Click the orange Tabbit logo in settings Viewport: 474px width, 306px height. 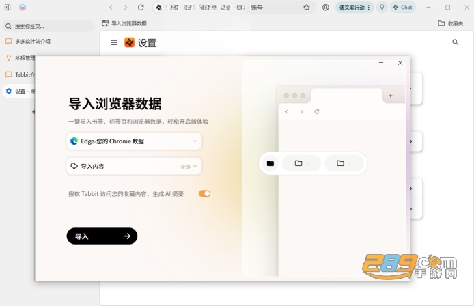point(129,42)
